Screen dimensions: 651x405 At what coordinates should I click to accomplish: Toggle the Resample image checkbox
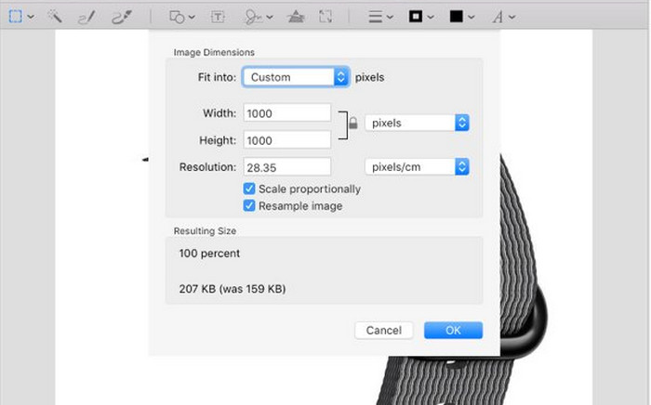pyautogui.click(x=249, y=205)
